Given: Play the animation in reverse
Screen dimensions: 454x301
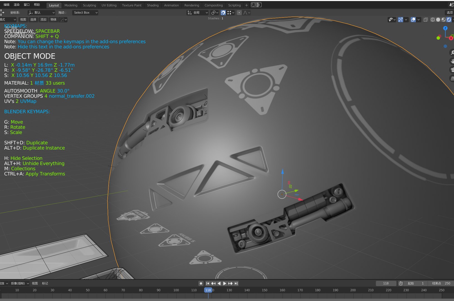Looking at the screenshot, I should 219,283.
